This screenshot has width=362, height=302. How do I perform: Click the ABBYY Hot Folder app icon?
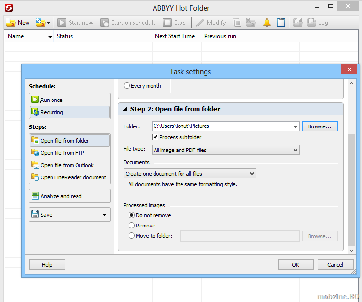pyautogui.click(x=9, y=8)
